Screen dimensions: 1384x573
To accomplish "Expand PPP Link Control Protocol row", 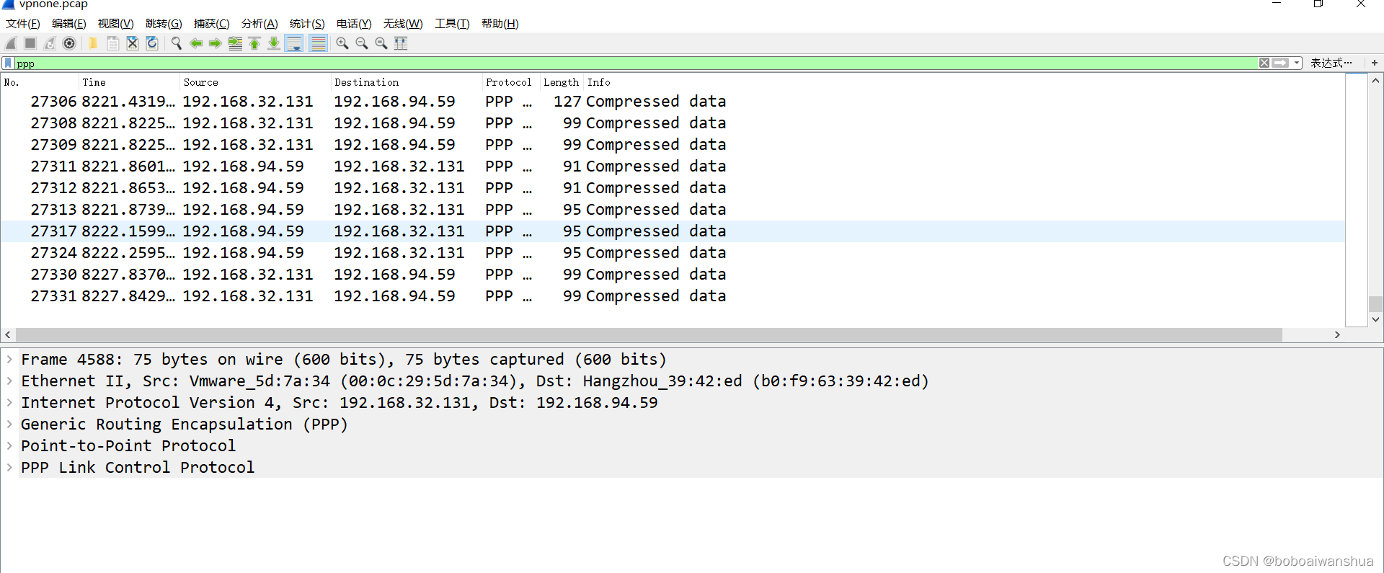I will (x=9, y=467).
